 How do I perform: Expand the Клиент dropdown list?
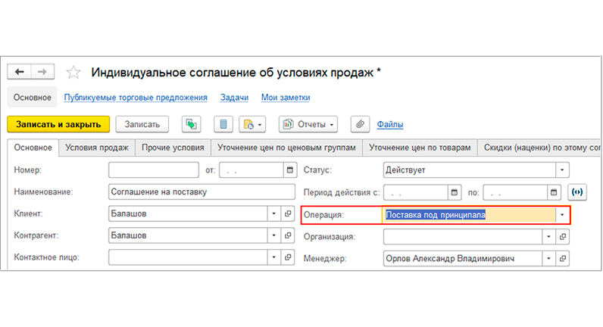[273, 213]
